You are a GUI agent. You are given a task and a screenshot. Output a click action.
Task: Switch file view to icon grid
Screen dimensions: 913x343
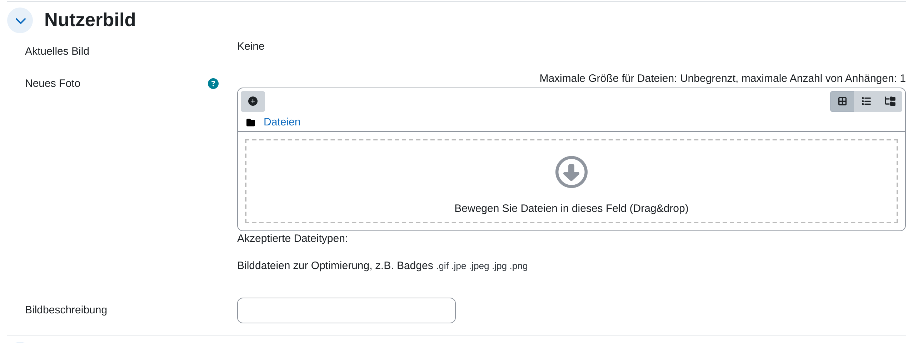[x=842, y=101]
